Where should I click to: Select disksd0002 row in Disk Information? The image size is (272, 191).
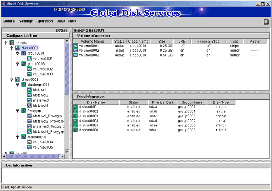tap(154, 111)
